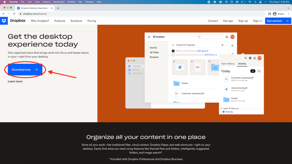Click the WJ avatar in the Activity panel
This screenshot has height=164, width=292.
coord(259,58)
